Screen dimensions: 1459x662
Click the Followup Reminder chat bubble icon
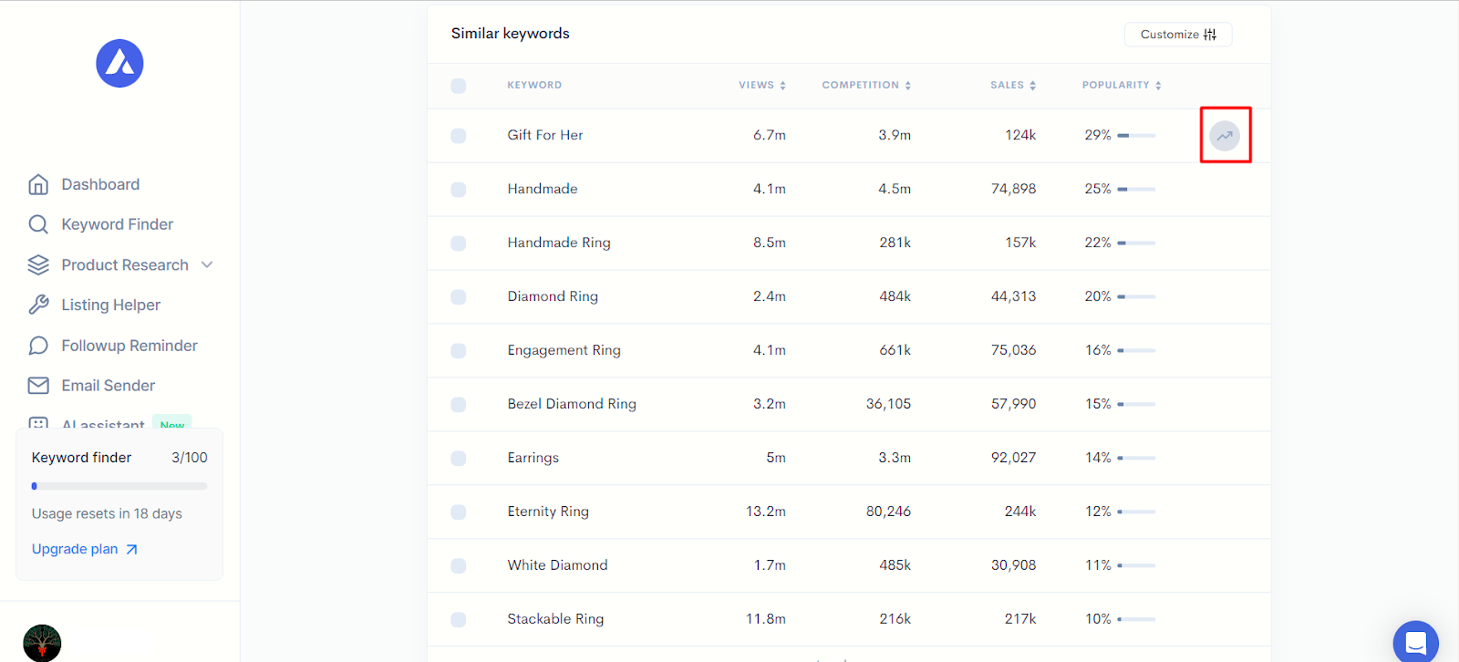pos(38,346)
